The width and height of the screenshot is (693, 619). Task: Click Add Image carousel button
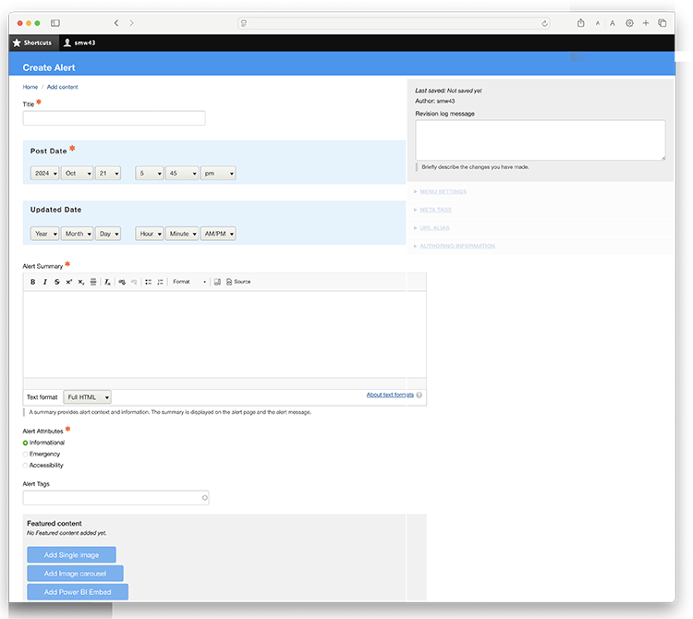coord(75,574)
